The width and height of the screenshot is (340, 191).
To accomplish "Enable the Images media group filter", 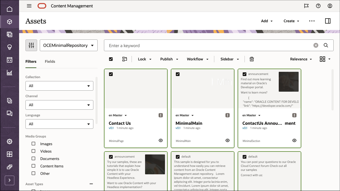I will pyautogui.click(x=33, y=143).
